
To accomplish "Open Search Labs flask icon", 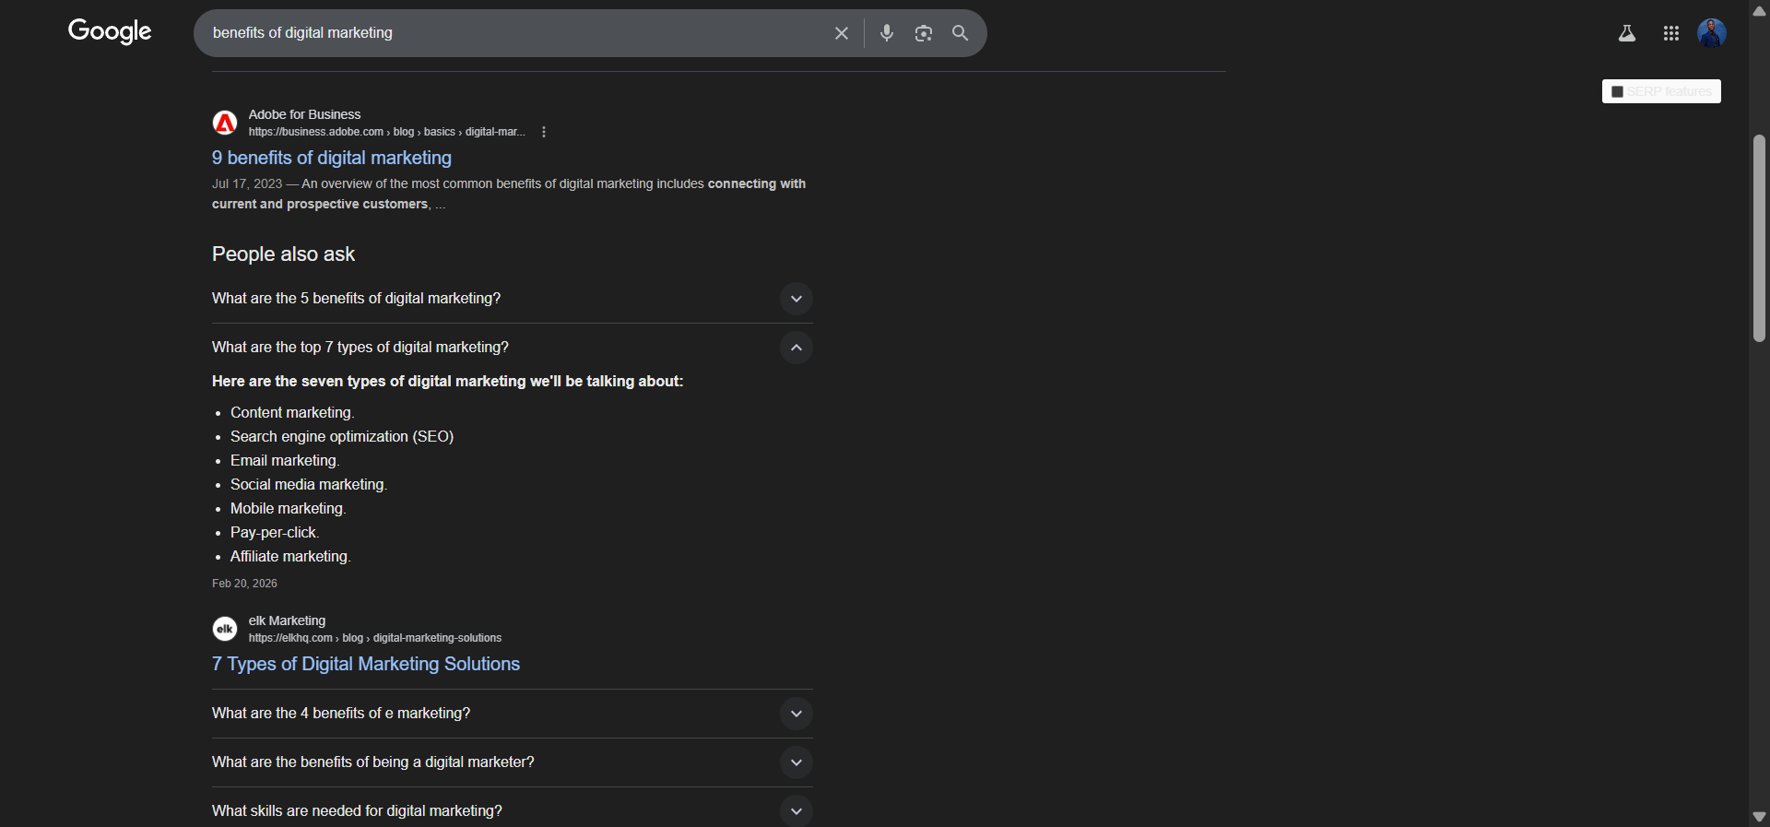I will point(1627,33).
